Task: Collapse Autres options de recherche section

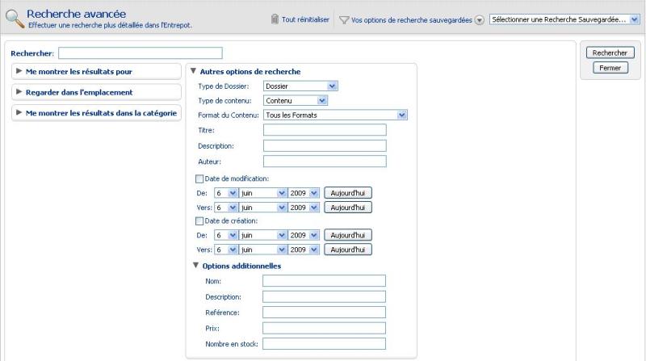Action: coord(193,71)
